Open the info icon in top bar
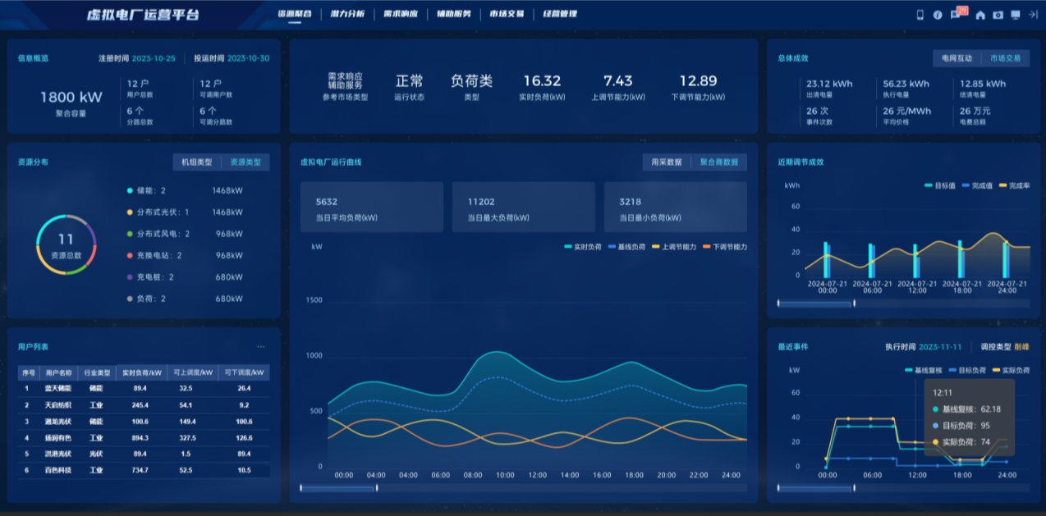Viewport: 1046px width, 516px height. (937, 15)
